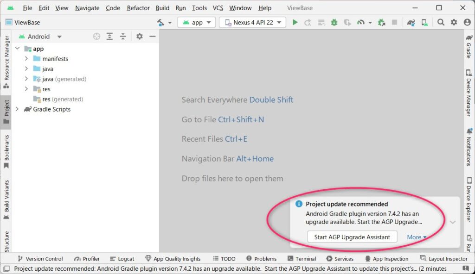Select res (generated) tree item

(x=58, y=99)
